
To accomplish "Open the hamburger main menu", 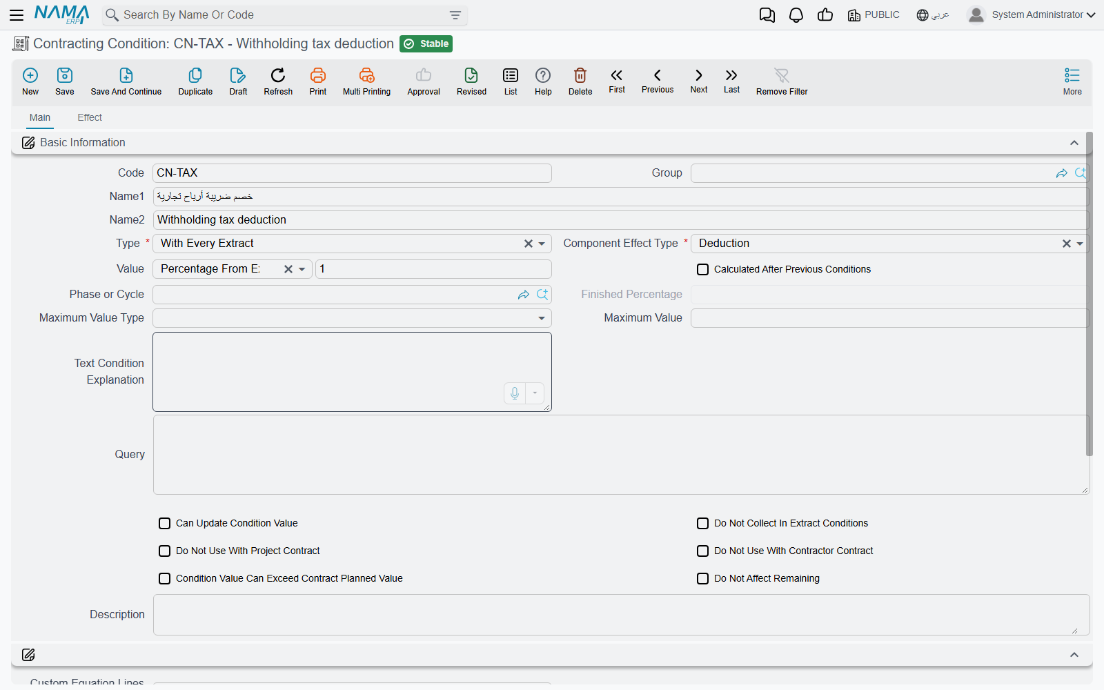I will (17, 14).
